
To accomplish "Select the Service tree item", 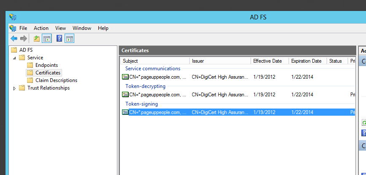I will pyautogui.click(x=35, y=58).
